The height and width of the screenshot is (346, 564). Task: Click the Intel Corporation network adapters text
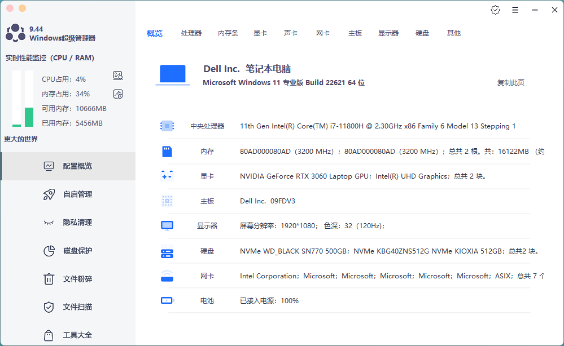click(x=392, y=276)
